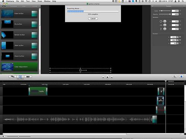Step back with the button left of Play

click(x=103, y=77)
